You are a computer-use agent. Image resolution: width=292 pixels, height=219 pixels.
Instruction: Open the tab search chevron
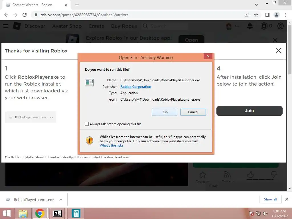[256, 5]
